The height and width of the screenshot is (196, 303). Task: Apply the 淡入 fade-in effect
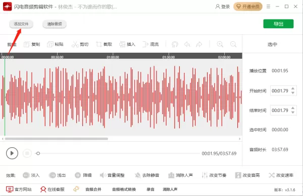tap(31, 175)
